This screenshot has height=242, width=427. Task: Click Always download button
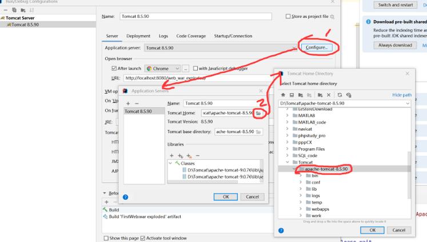point(395,45)
